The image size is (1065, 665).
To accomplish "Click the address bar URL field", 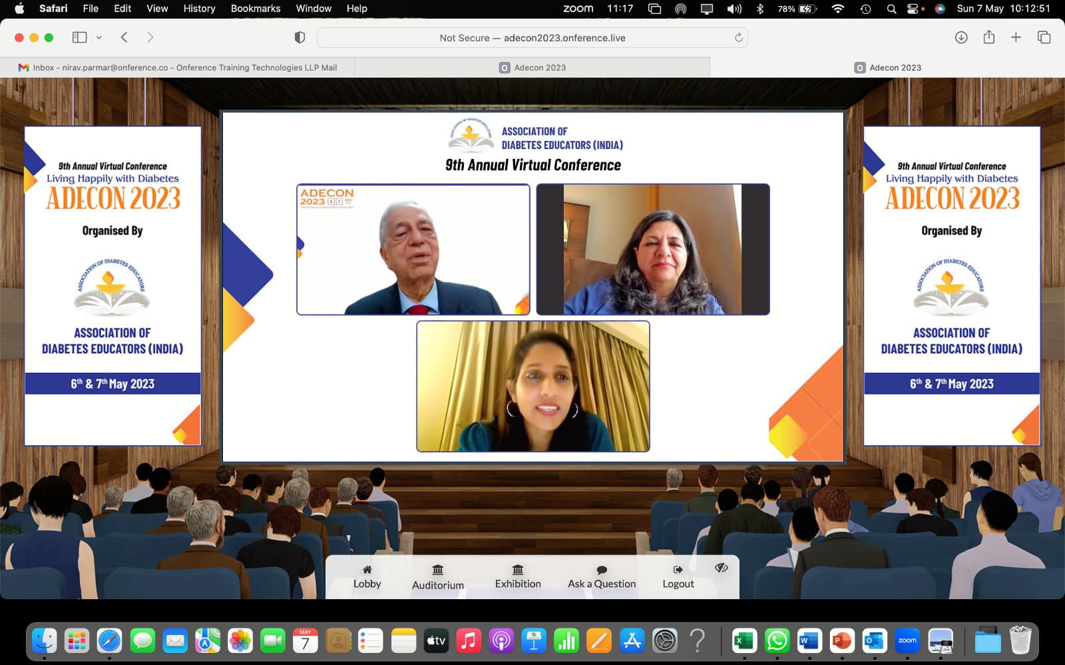I will tap(532, 38).
